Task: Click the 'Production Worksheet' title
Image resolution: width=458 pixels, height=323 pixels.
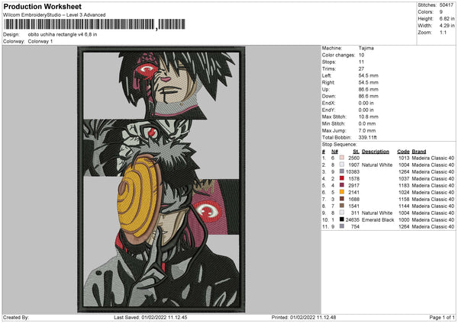Action: click(43, 6)
